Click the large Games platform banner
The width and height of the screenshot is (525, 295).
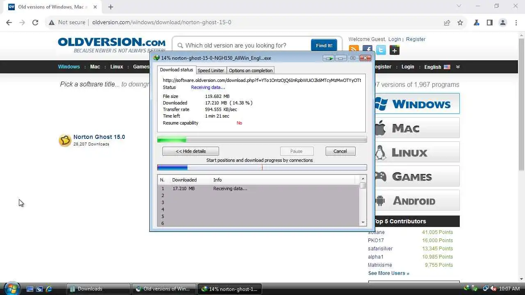[417, 176]
